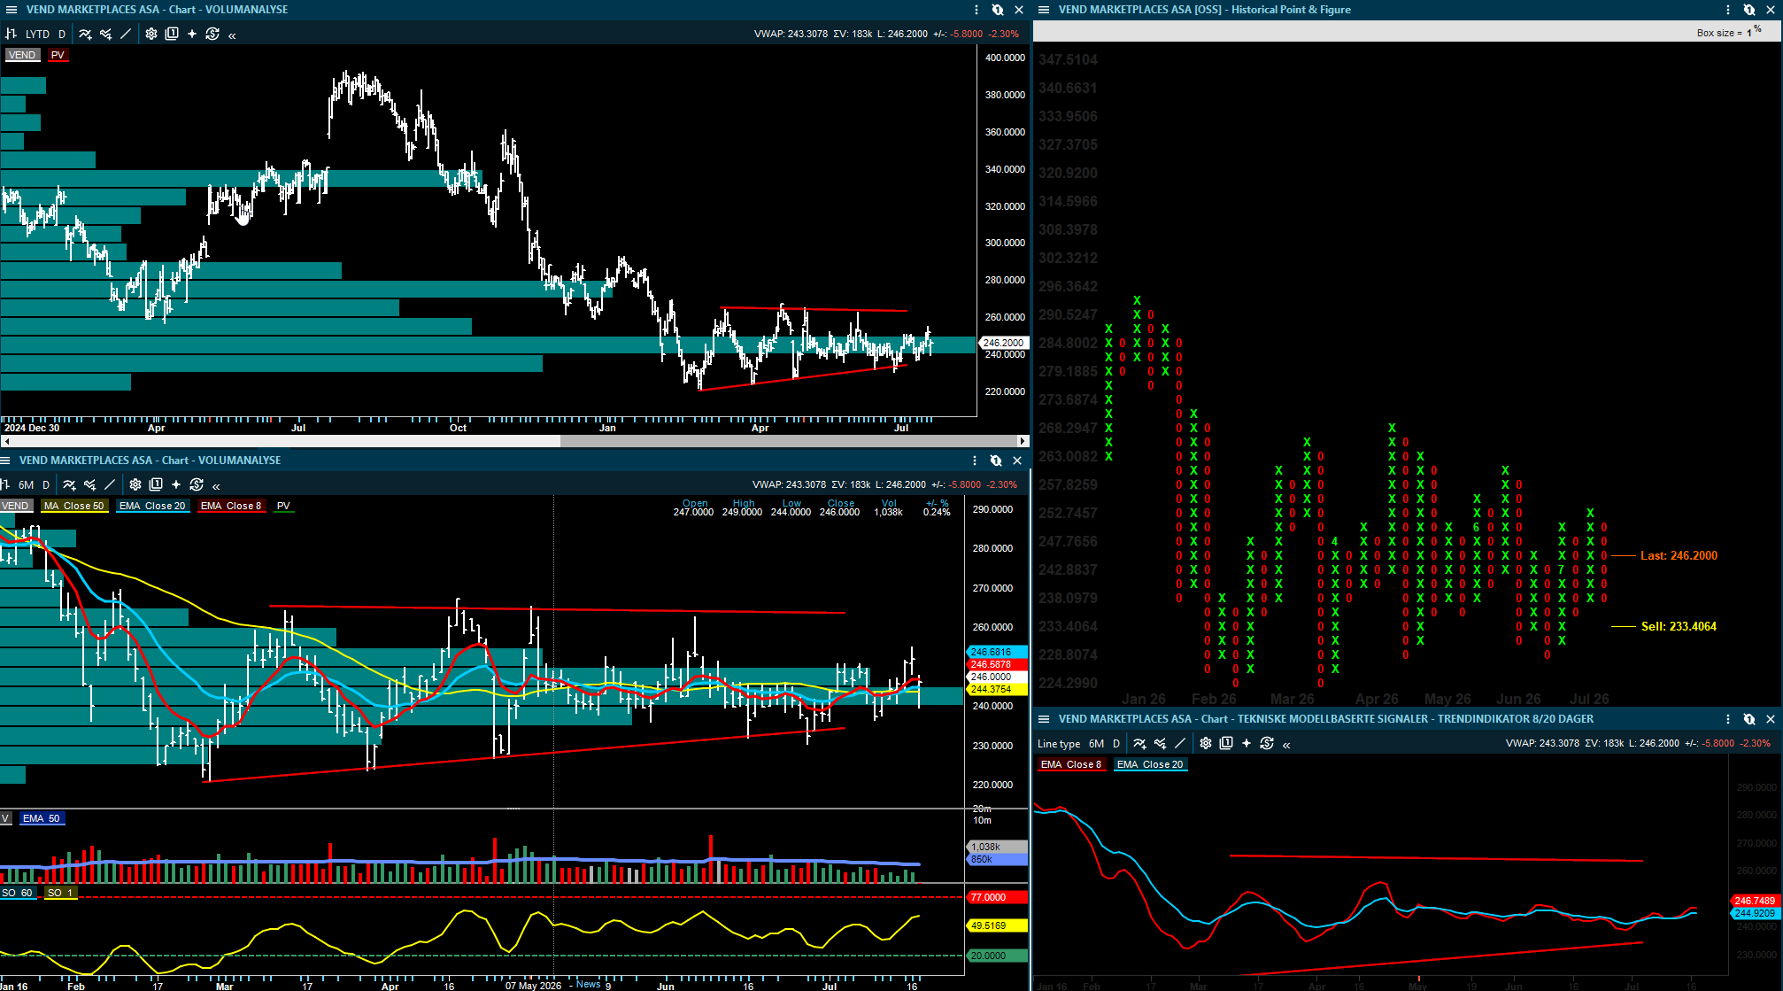This screenshot has width=1783, height=991.
Task: Click the 6M VOLUMANALYSE chart title
Action: (x=151, y=461)
